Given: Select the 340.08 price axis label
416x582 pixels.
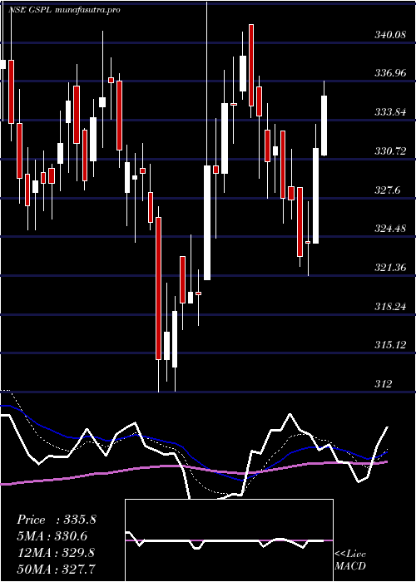Looking at the screenshot, I should [x=390, y=36].
